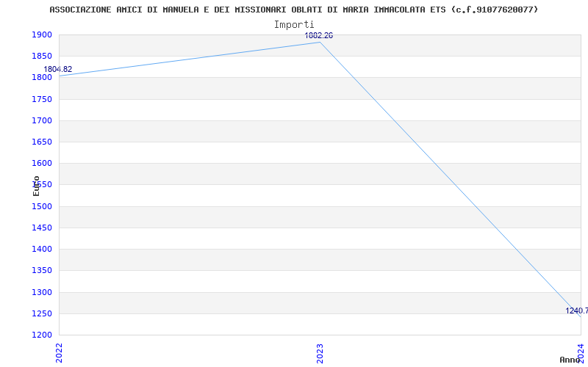
Task: Select the 2023 x-axis year label
Action: pyautogui.click(x=320, y=353)
